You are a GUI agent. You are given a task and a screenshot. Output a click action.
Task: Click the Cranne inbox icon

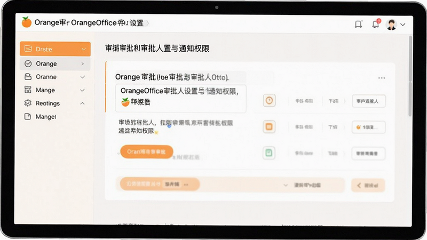tap(28, 77)
